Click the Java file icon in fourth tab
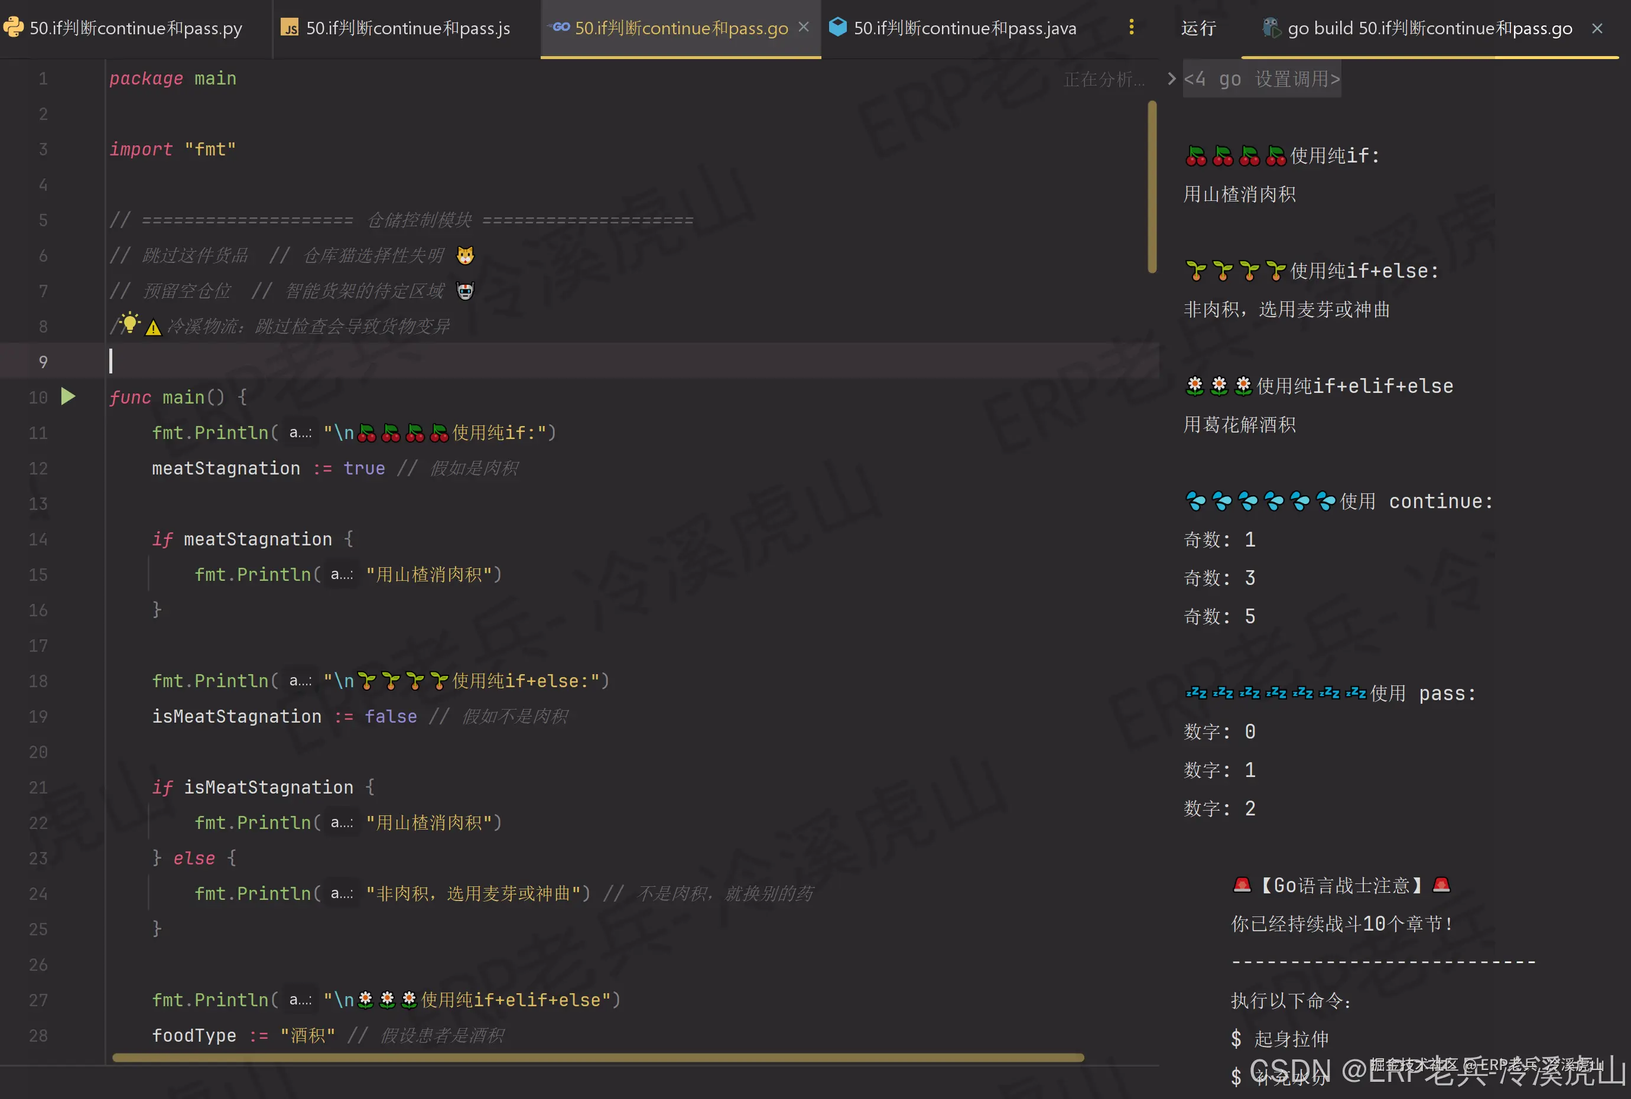 coord(837,27)
